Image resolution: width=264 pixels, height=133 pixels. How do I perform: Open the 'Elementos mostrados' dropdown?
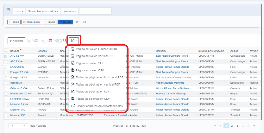point(43,11)
